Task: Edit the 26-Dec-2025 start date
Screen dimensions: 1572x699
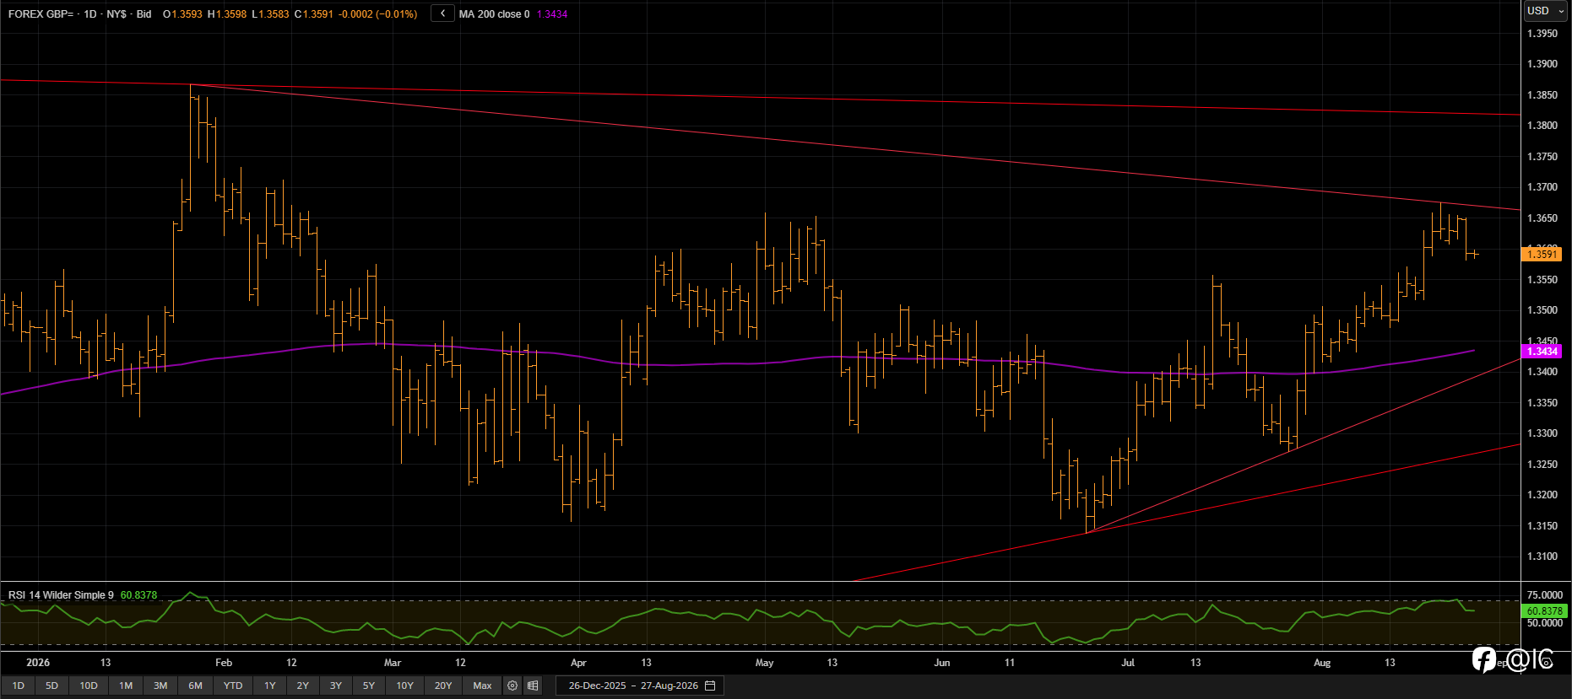Action: pyautogui.click(x=597, y=686)
